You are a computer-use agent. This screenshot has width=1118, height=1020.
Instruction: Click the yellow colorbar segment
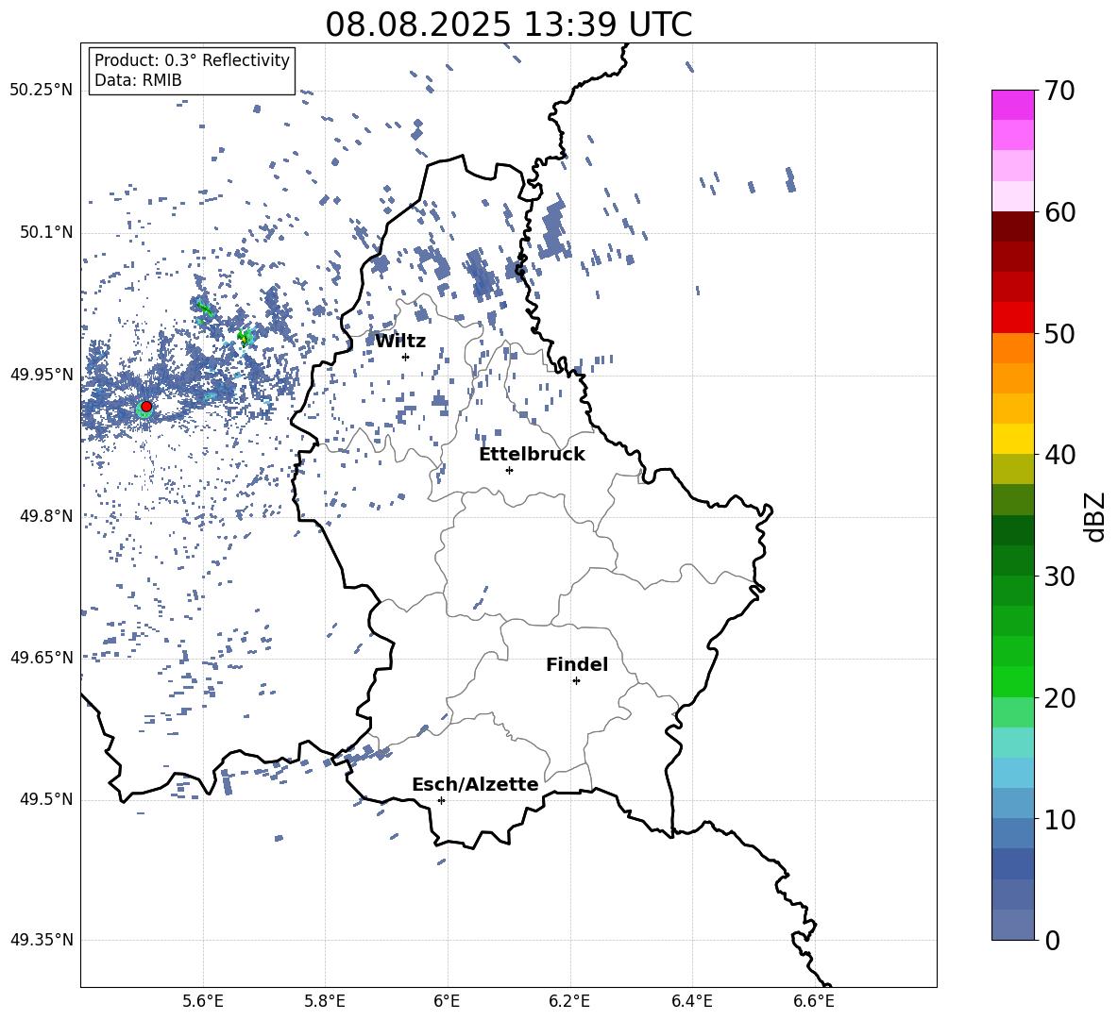point(1013,439)
